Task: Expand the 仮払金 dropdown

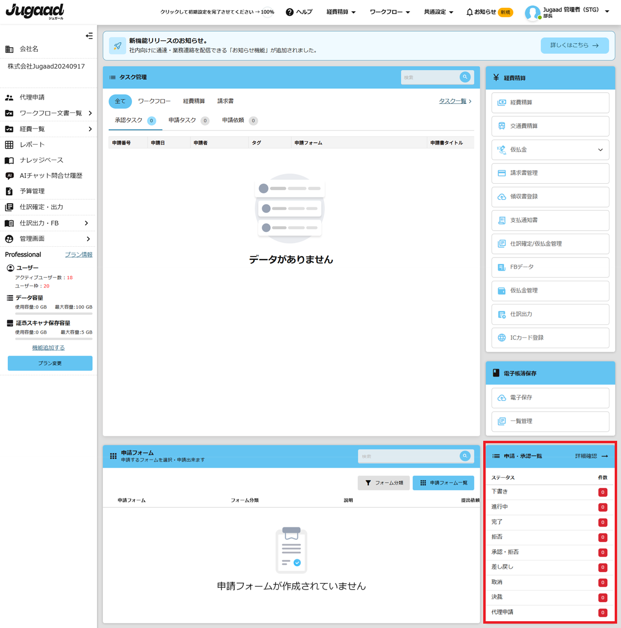Action: click(600, 150)
